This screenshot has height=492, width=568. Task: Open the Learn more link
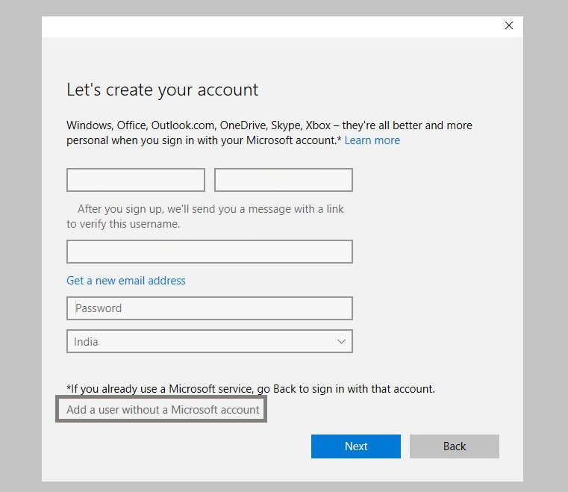click(x=372, y=140)
